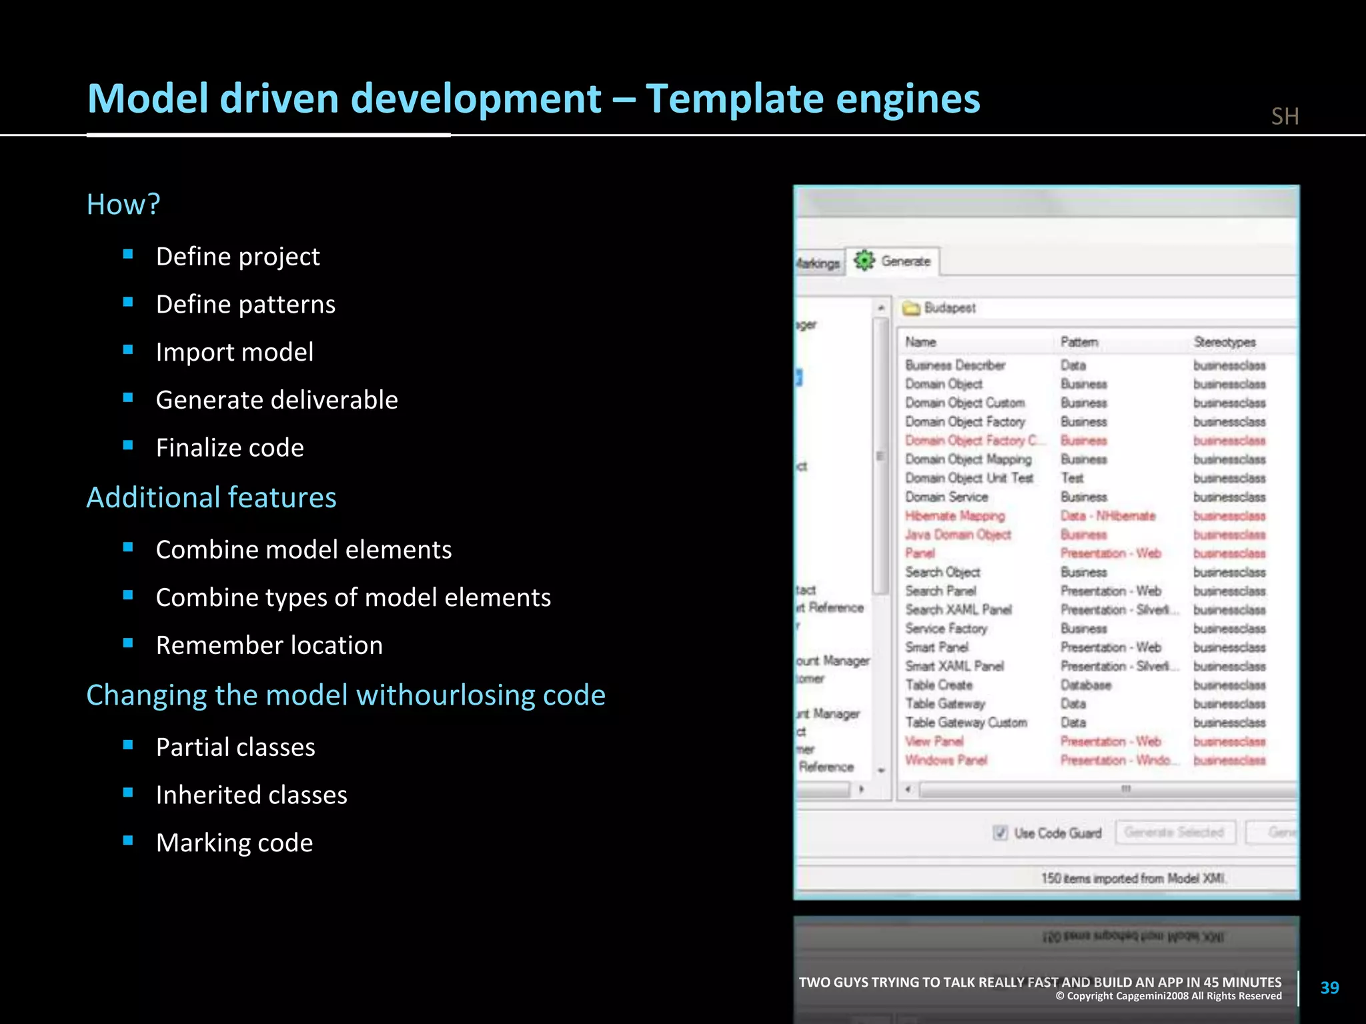Toggle the Use Code Guard checkbox
1366x1024 pixels.
(1000, 833)
